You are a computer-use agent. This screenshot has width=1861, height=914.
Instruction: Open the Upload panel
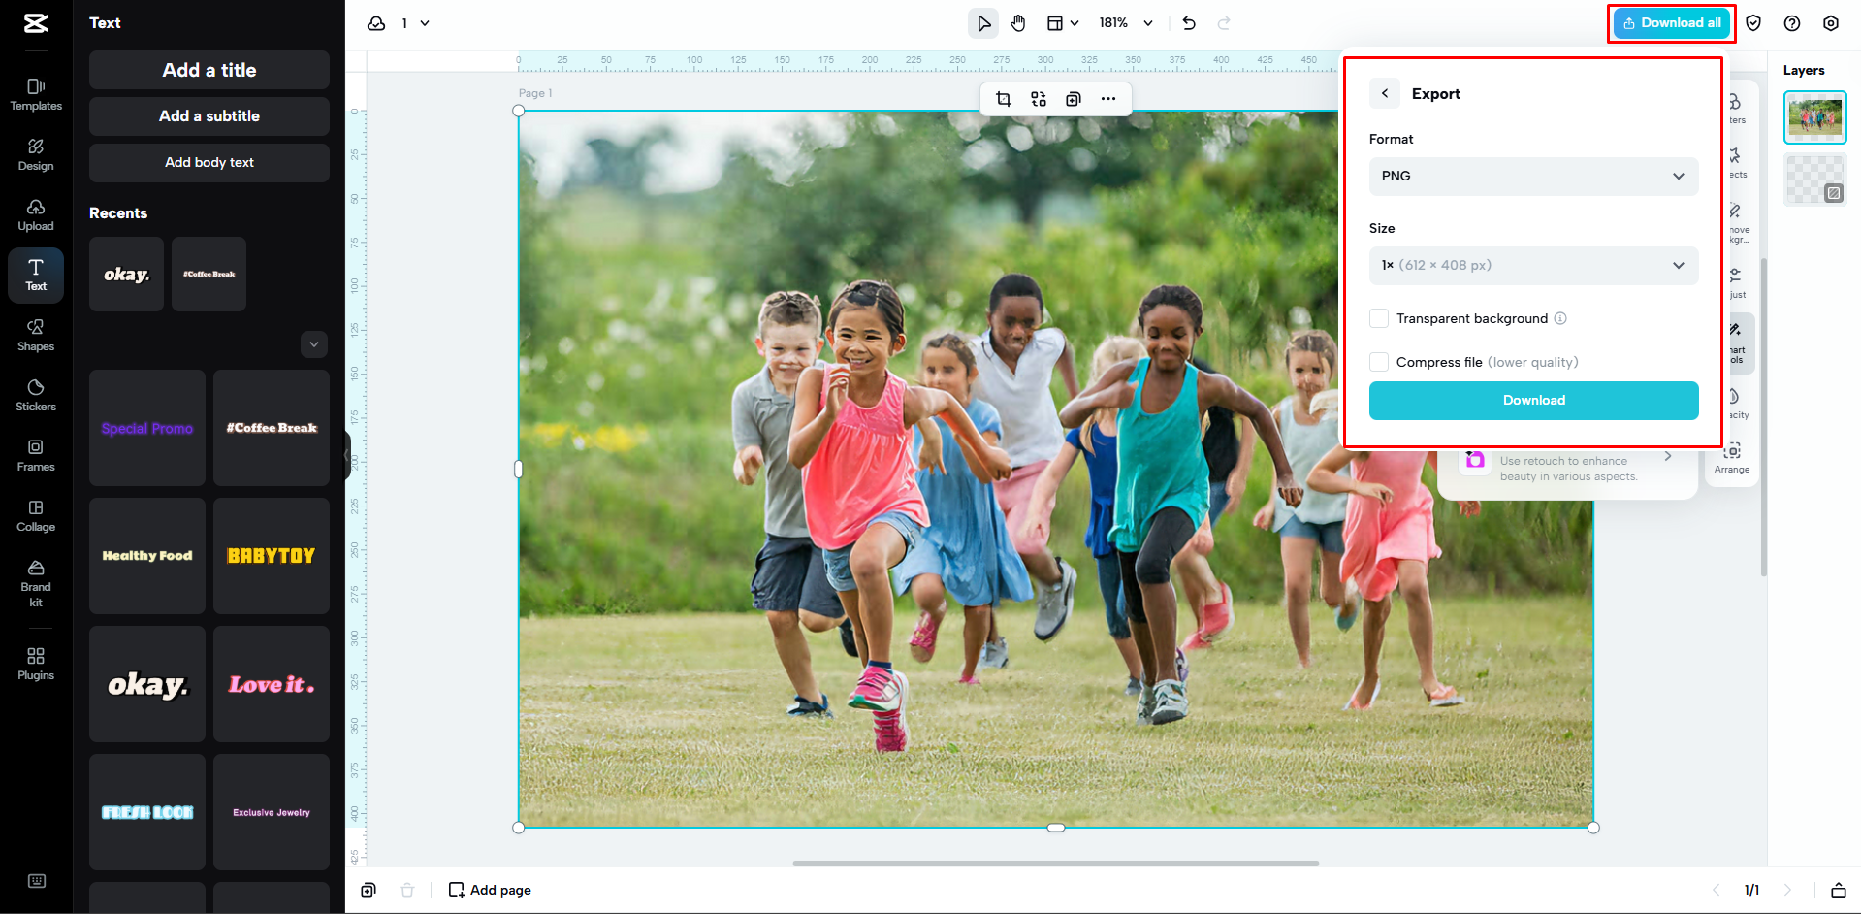tap(36, 215)
